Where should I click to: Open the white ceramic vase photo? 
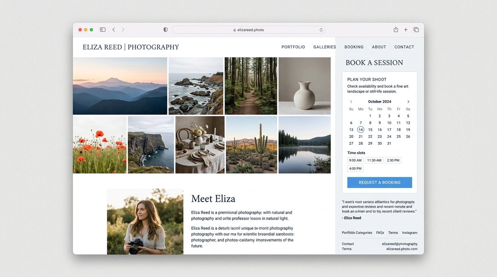[x=305, y=86]
